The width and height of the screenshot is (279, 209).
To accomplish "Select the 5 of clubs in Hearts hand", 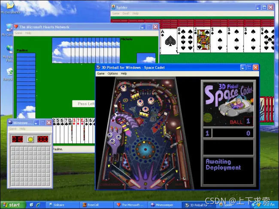I will (58, 131).
